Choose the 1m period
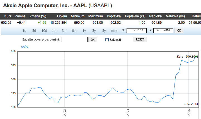Viewport: 201px width, 119px height. click(54, 30)
